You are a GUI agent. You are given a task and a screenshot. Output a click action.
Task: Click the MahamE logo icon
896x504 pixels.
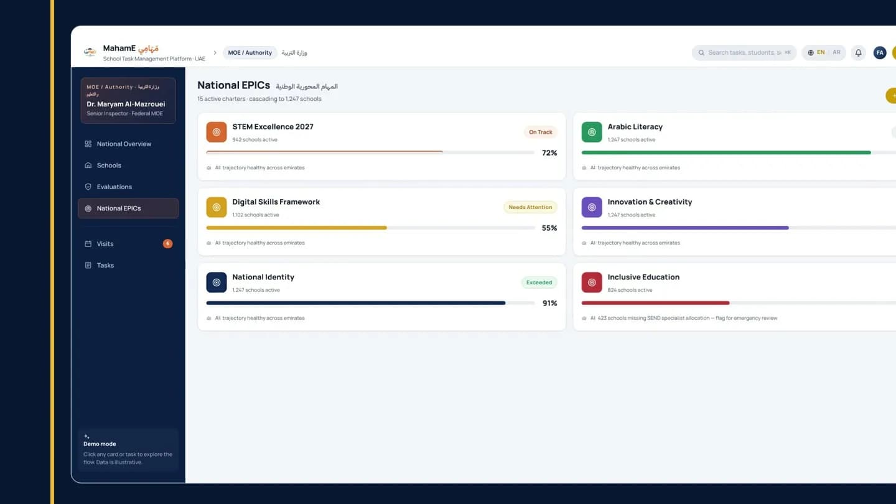tap(90, 52)
